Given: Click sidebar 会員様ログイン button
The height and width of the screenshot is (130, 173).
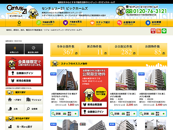Looking at the screenshot, I should click(24, 73).
